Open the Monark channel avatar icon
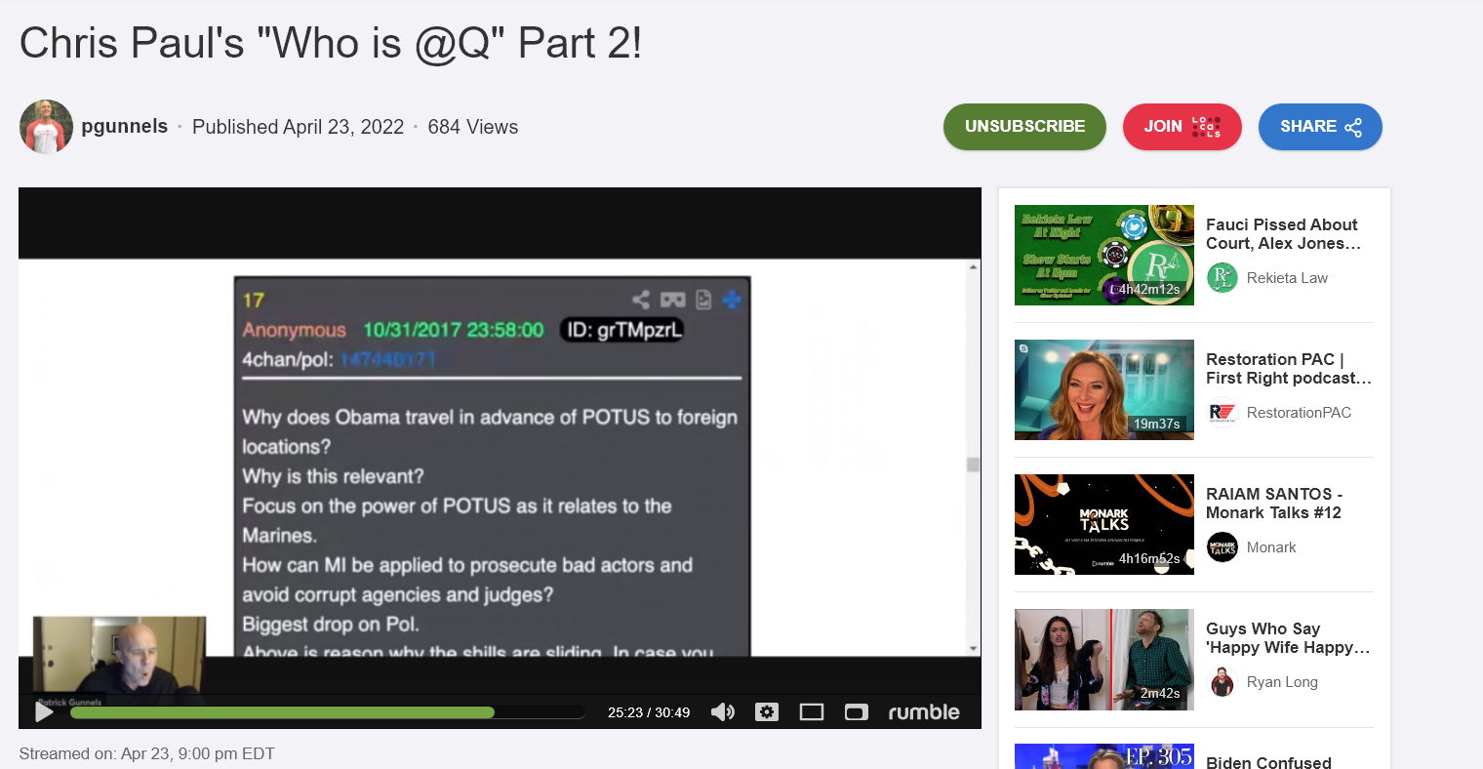This screenshot has height=769, width=1483. click(1222, 547)
